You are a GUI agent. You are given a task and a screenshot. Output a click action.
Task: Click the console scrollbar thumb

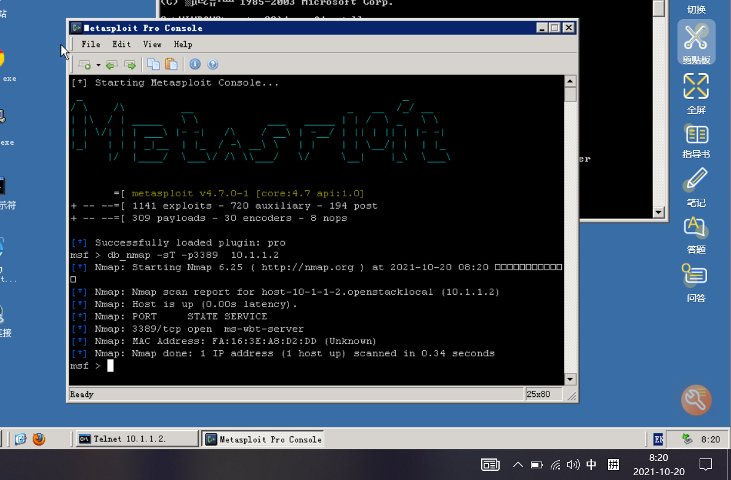(x=570, y=94)
